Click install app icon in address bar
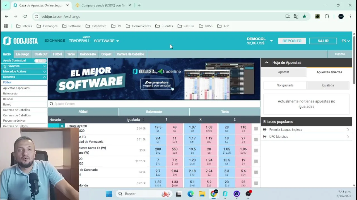 point(288,16)
